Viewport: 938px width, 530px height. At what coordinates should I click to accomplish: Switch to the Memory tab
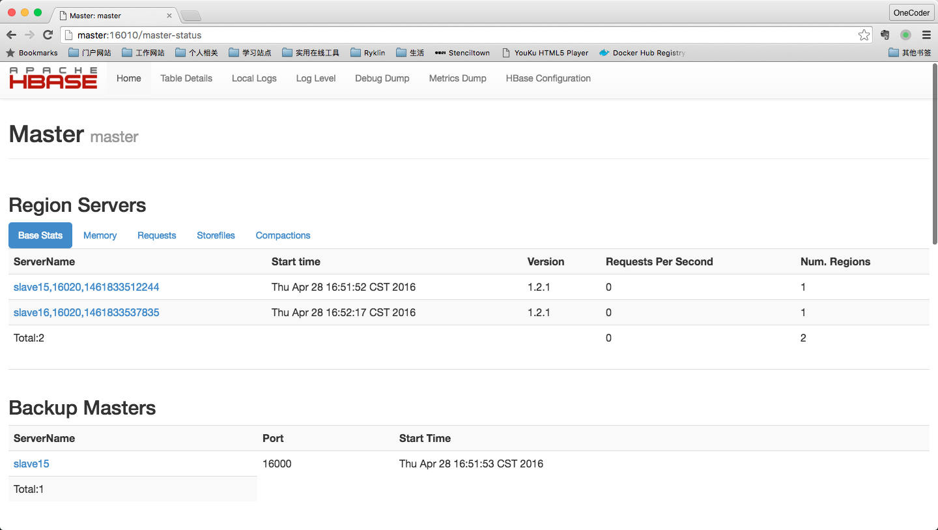[100, 235]
